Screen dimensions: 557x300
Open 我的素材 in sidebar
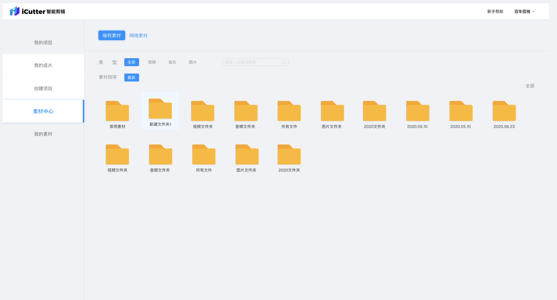43,134
